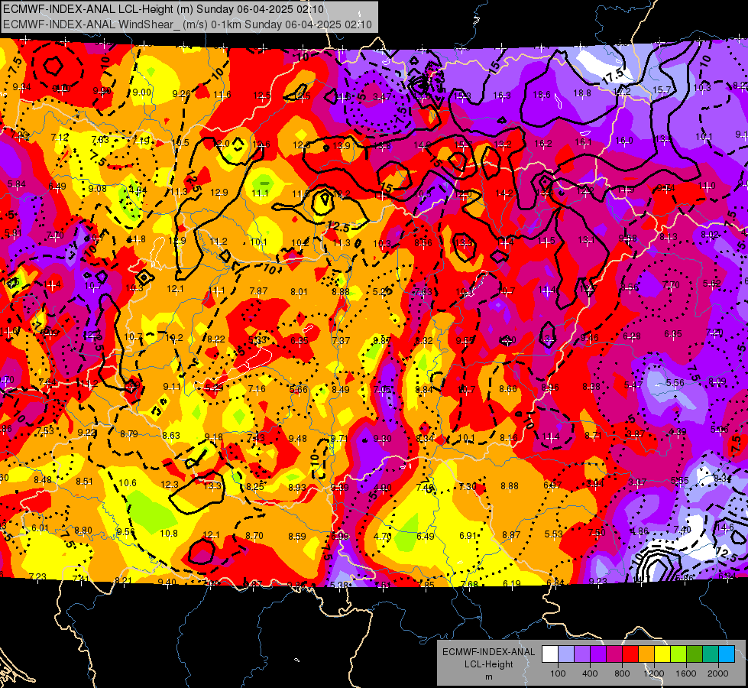Image resolution: width=748 pixels, height=688 pixels.
Task: Select the magenta-pink legend swatch
Action: coord(614,654)
